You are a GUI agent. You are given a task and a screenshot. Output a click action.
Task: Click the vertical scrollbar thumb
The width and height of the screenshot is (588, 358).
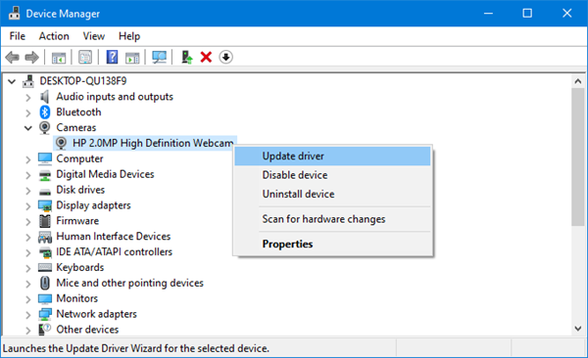578,157
